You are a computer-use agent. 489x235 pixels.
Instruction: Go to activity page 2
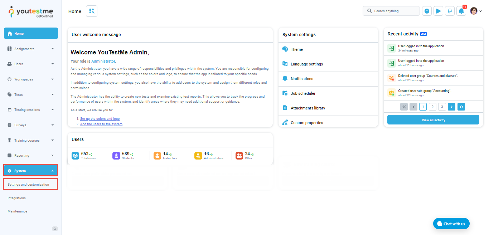432,107
